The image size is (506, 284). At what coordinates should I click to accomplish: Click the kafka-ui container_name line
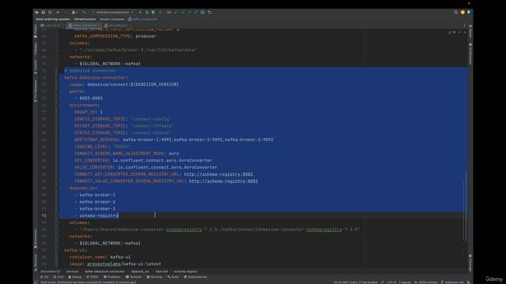[100, 257]
